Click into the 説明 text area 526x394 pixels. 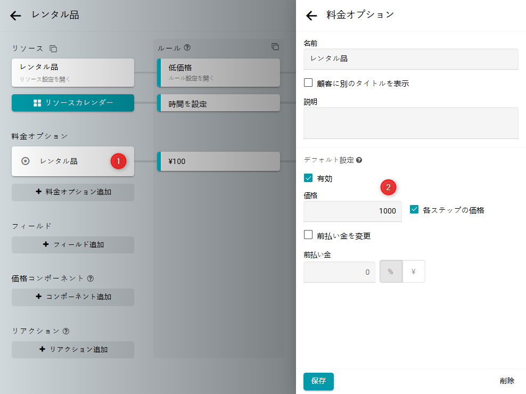pos(410,123)
